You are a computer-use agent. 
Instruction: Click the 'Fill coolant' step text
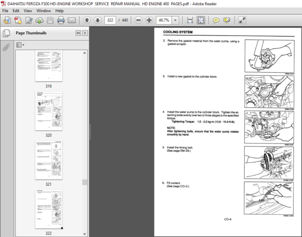[174, 183]
